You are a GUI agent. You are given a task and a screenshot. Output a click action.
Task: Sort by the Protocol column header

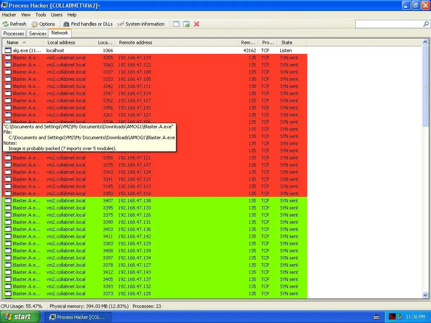tap(268, 42)
